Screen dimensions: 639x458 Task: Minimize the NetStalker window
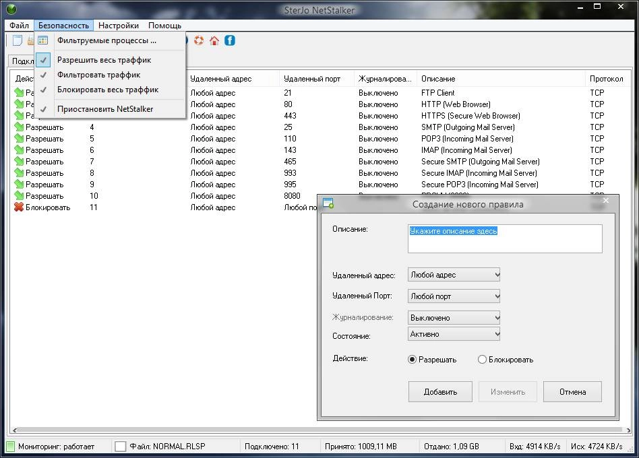click(x=580, y=7)
